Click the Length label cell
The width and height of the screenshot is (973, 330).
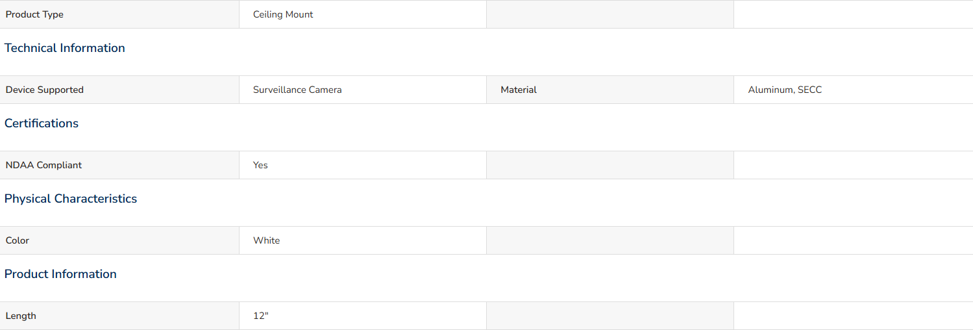click(x=21, y=316)
